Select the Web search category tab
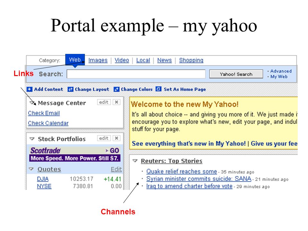 coord(75,60)
